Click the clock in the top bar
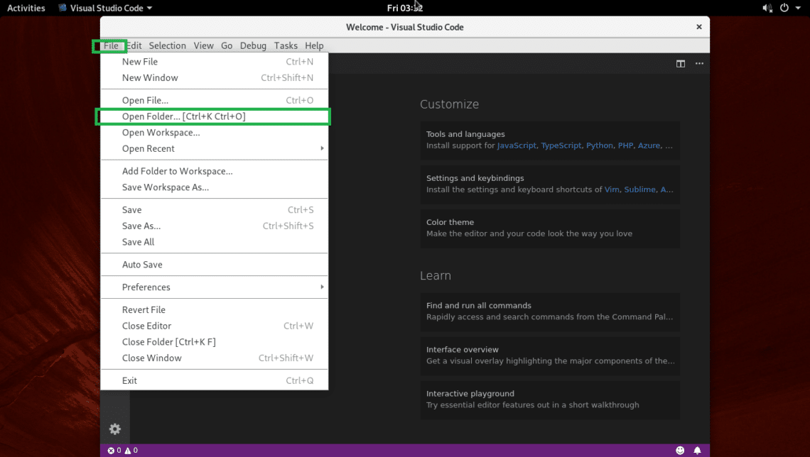Viewport: 810px width, 457px height. (x=404, y=8)
